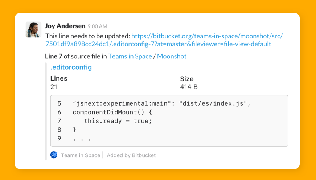Click the "Added by Bitbucket" footer text
Screen dimensions: 316x180
(131, 155)
